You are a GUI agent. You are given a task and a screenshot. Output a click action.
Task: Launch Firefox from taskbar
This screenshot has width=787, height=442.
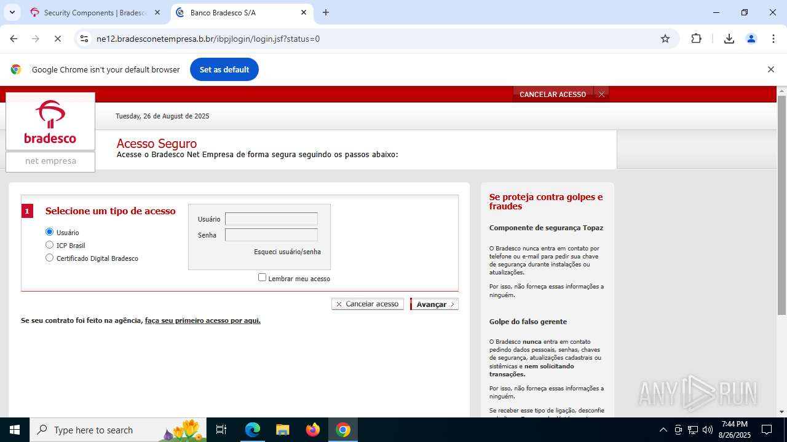(x=313, y=430)
